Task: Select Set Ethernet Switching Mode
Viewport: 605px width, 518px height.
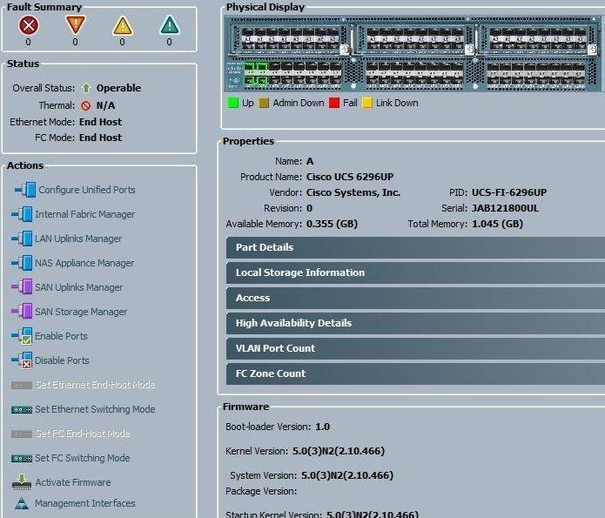Action: click(x=95, y=409)
